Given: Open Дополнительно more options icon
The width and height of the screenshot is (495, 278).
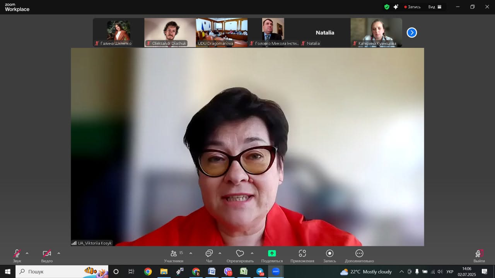Looking at the screenshot, I should (x=359, y=254).
